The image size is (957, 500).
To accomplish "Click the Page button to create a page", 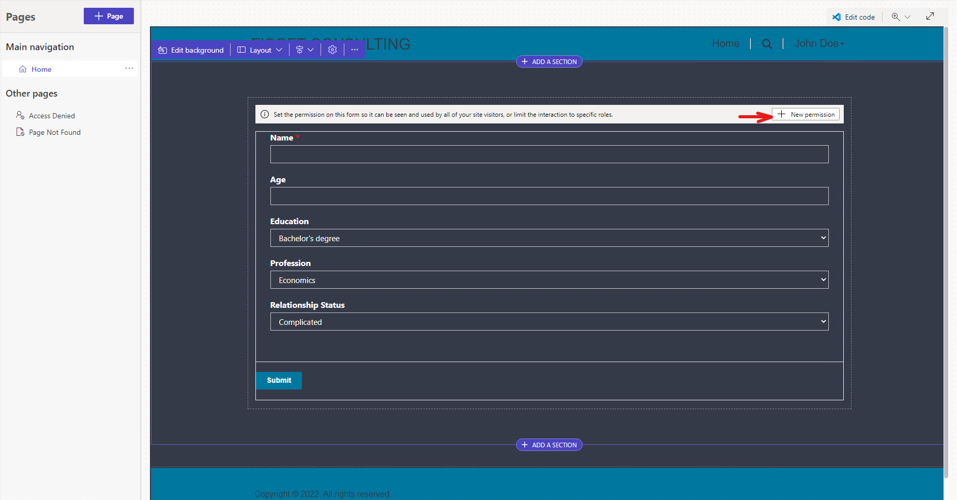I will coord(109,15).
